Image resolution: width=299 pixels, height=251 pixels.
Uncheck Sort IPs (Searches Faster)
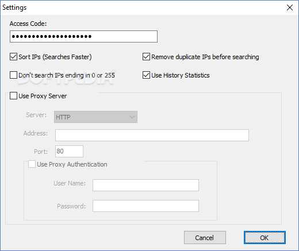pos(13,57)
